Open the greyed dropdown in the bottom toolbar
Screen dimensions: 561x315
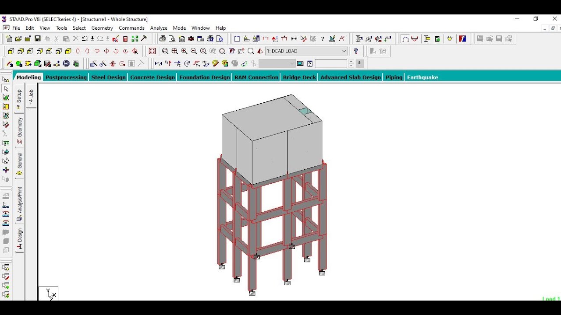click(277, 63)
